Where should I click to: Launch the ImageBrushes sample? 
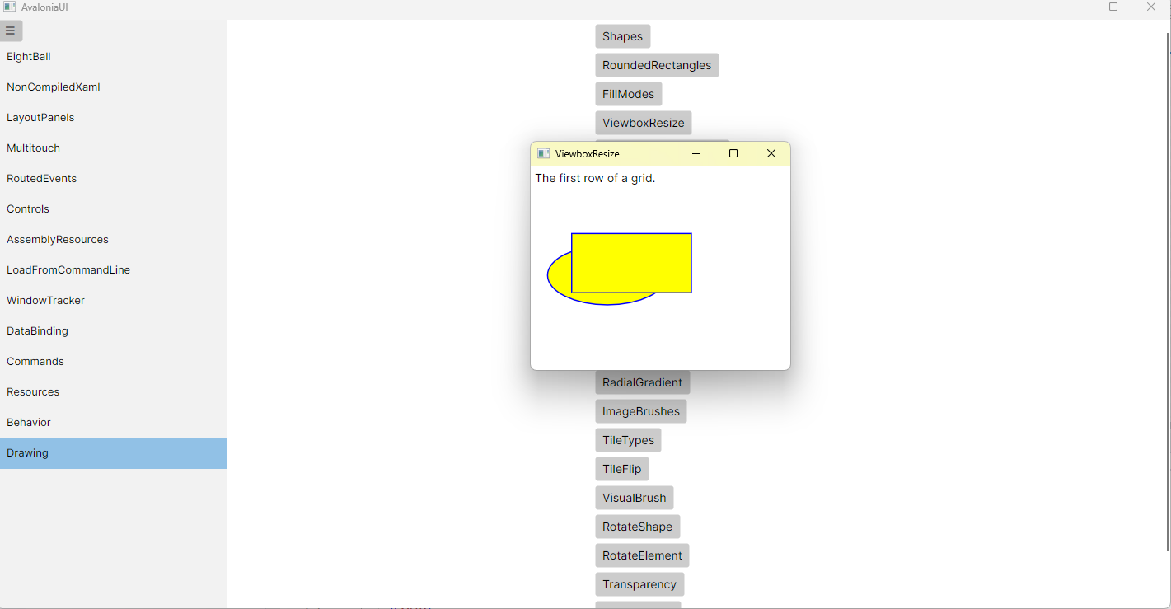click(x=641, y=411)
